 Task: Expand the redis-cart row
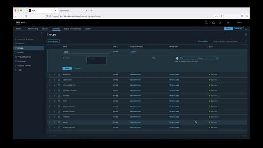(54, 117)
